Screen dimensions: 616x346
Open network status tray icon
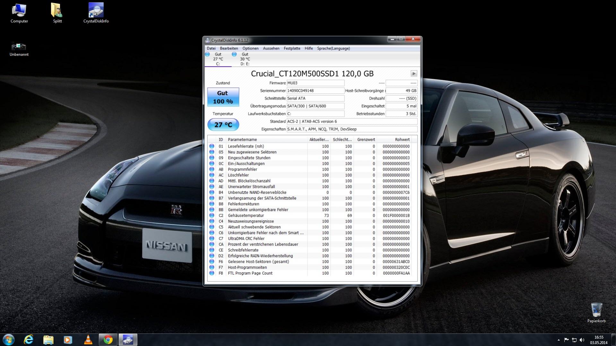click(x=574, y=340)
